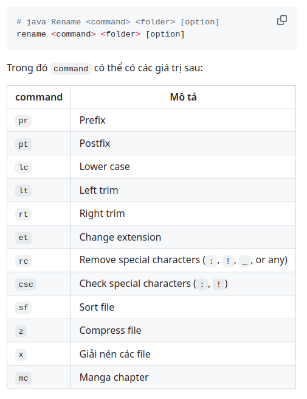Image resolution: width=307 pixels, height=399 pixels.
Task: Select the 'z' command code tag
Action: click(21, 331)
